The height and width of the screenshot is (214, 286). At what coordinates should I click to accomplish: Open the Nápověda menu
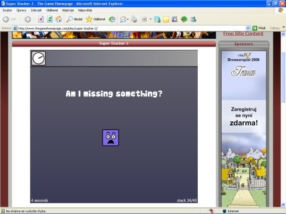coord(85,10)
